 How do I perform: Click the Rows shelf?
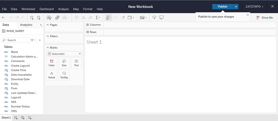[190, 32]
